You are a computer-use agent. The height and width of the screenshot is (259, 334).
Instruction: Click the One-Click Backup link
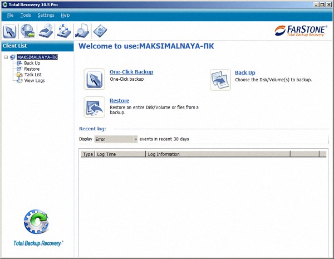[131, 72]
